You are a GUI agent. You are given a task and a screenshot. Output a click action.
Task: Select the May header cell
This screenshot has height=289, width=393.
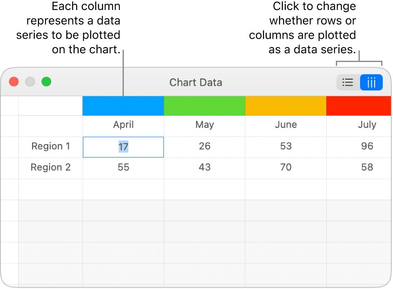click(204, 125)
